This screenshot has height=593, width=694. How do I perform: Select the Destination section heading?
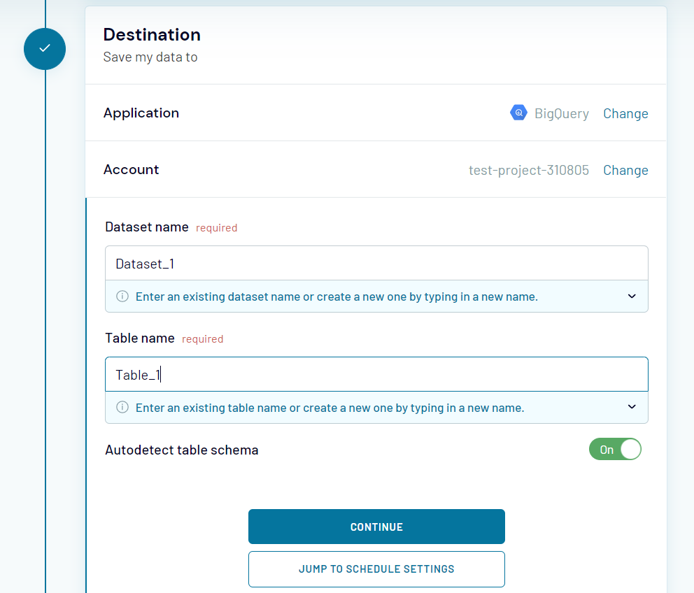pos(152,34)
